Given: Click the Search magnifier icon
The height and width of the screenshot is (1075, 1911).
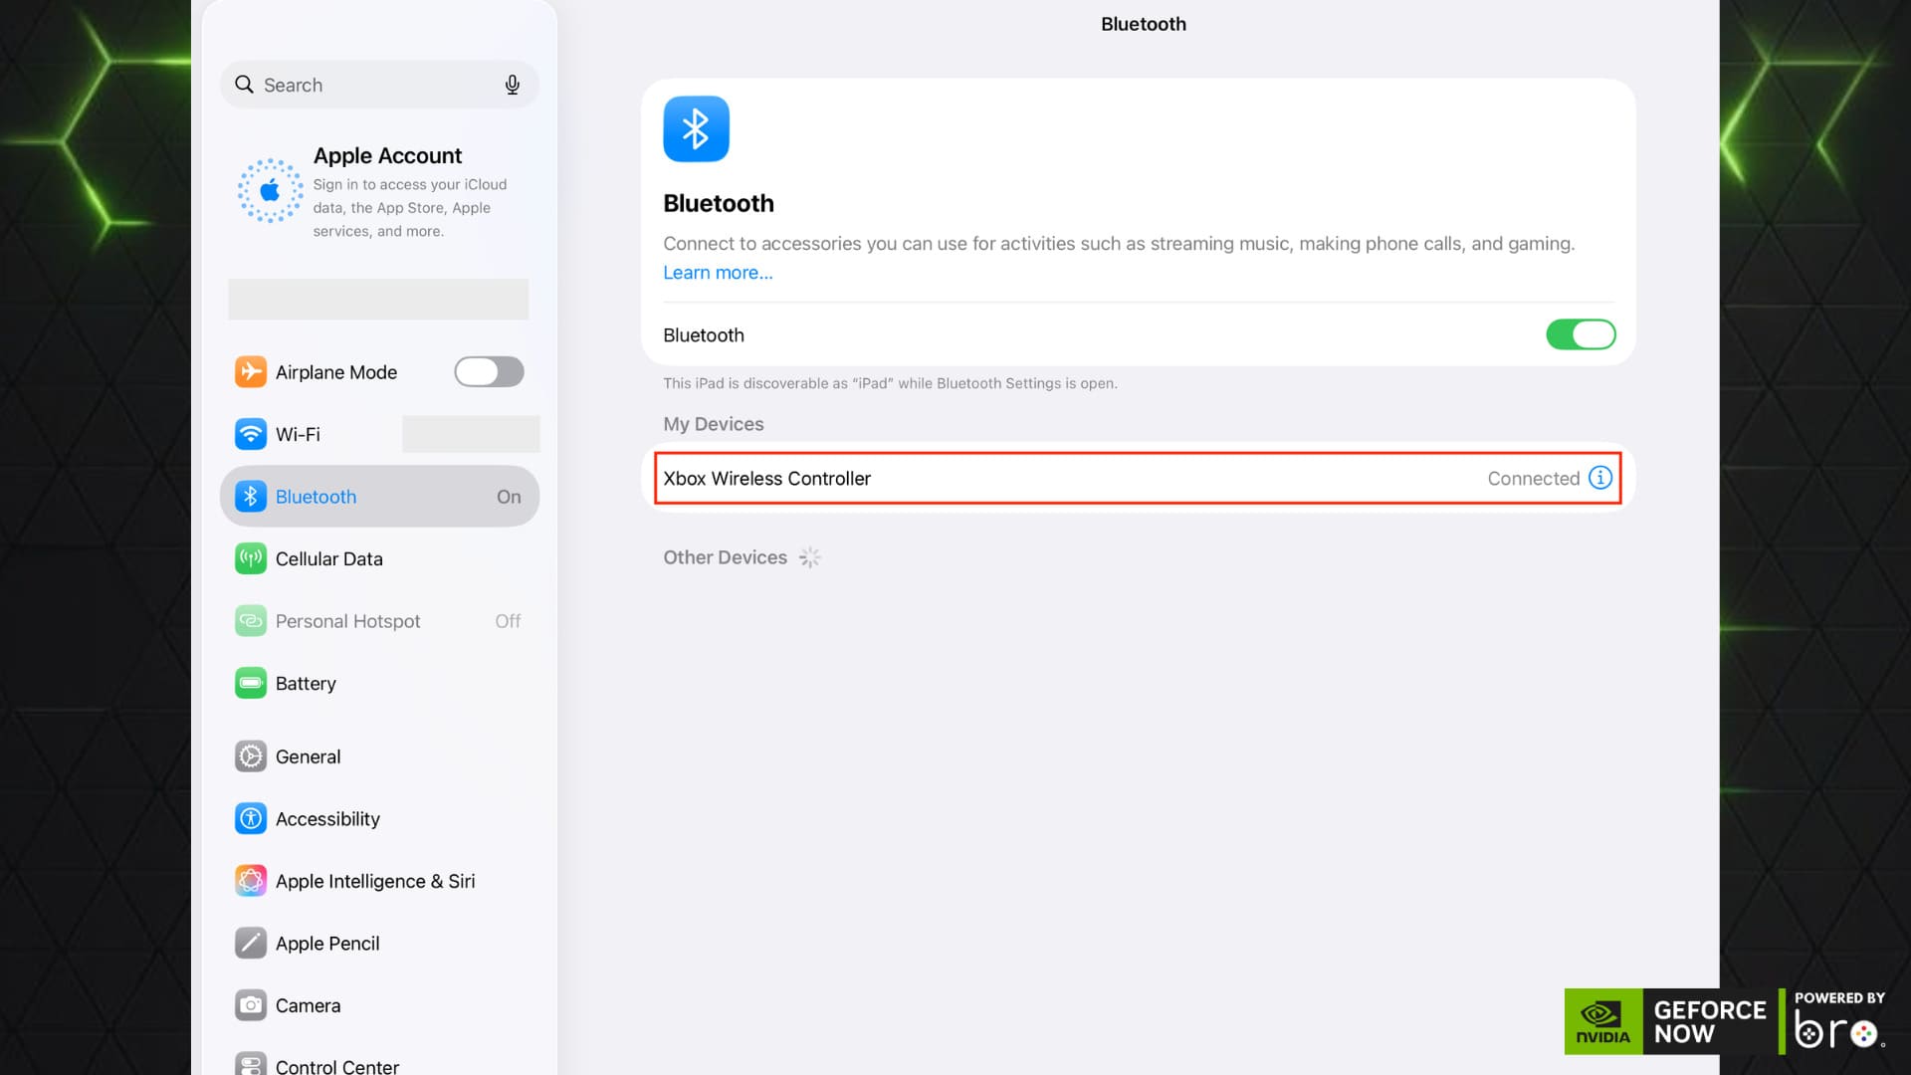Looking at the screenshot, I should (244, 85).
